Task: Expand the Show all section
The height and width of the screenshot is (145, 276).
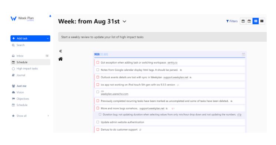Action: coord(30,116)
